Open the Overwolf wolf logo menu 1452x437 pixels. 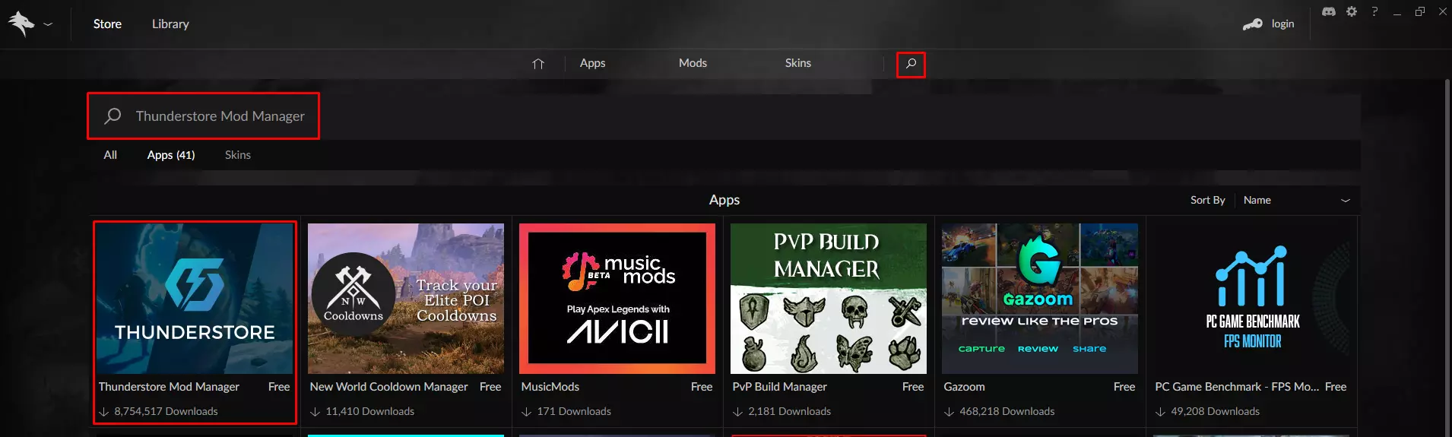point(22,24)
